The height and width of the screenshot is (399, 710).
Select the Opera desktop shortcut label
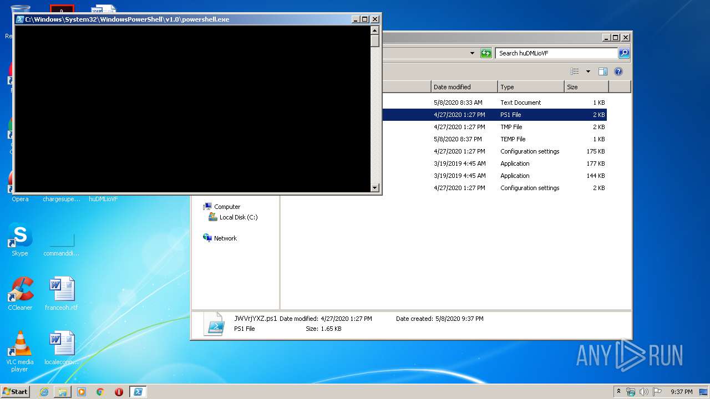(x=20, y=199)
